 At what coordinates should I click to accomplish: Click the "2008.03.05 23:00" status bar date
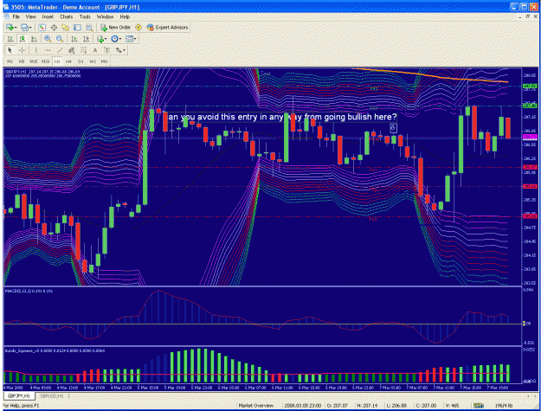pyautogui.click(x=303, y=406)
